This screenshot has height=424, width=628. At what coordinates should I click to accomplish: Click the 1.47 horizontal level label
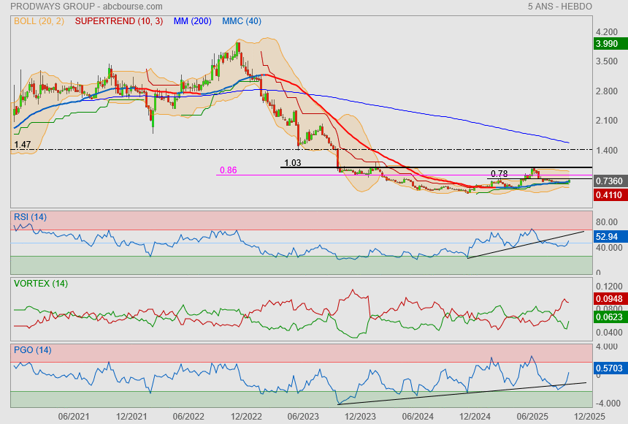click(22, 145)
